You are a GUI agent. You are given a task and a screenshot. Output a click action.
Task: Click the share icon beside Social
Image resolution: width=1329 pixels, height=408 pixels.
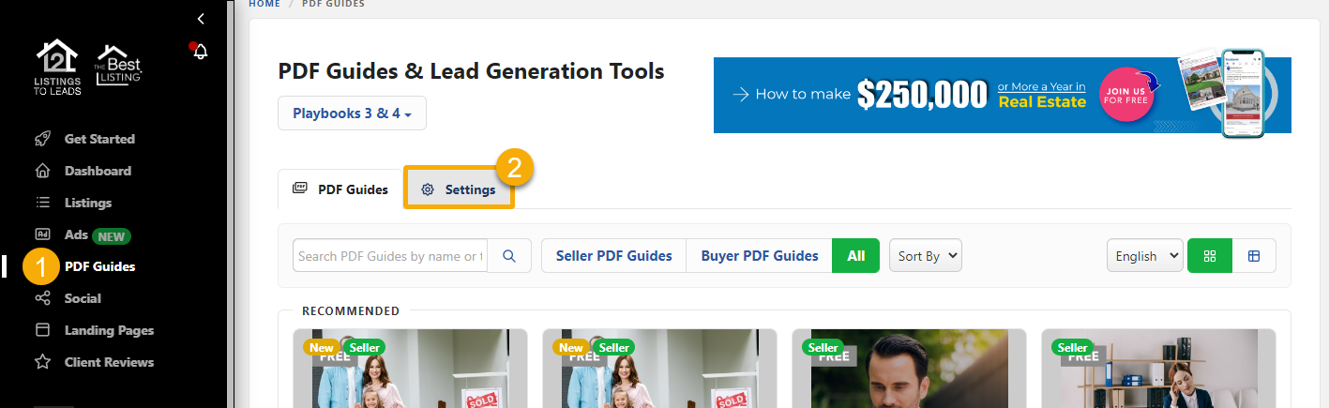click(x=42, y=298)
